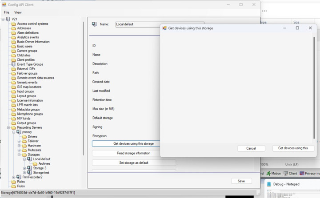This screenshot has height=198, width=320.
Task: Select the Event Type Groups shield icon
Action: (x=13, y=64)
